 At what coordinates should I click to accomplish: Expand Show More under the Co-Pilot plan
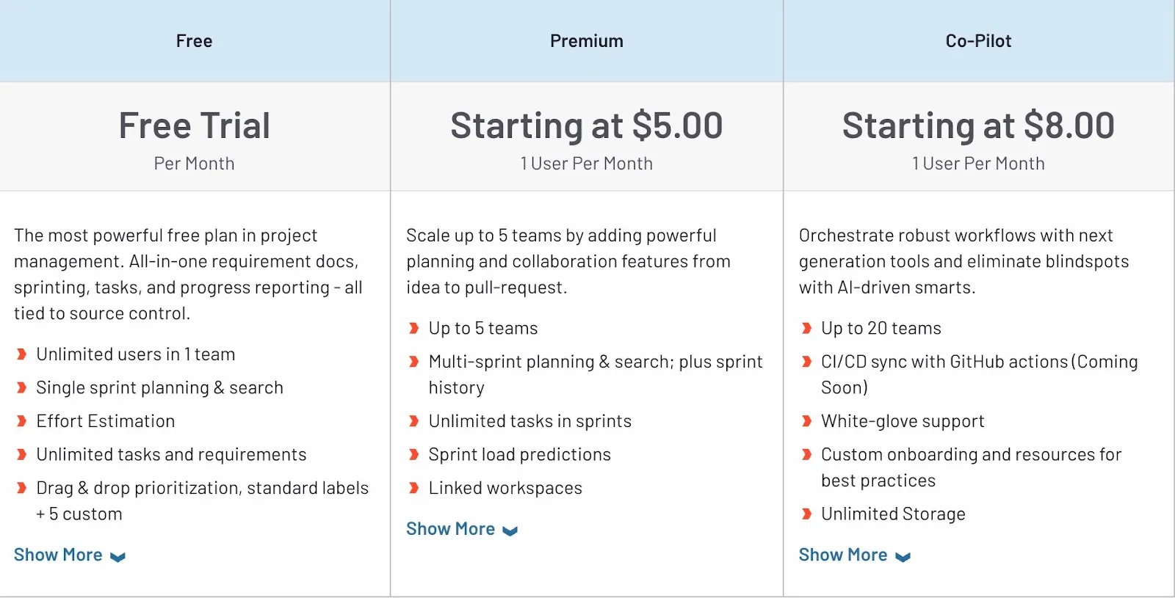click(843, 555)
